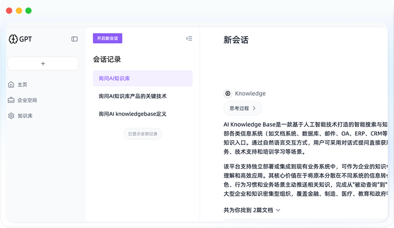Image resolution: width=394 pixels, height=228 pixels.
Task: Click the red close window button
Action: pos(9,11)
